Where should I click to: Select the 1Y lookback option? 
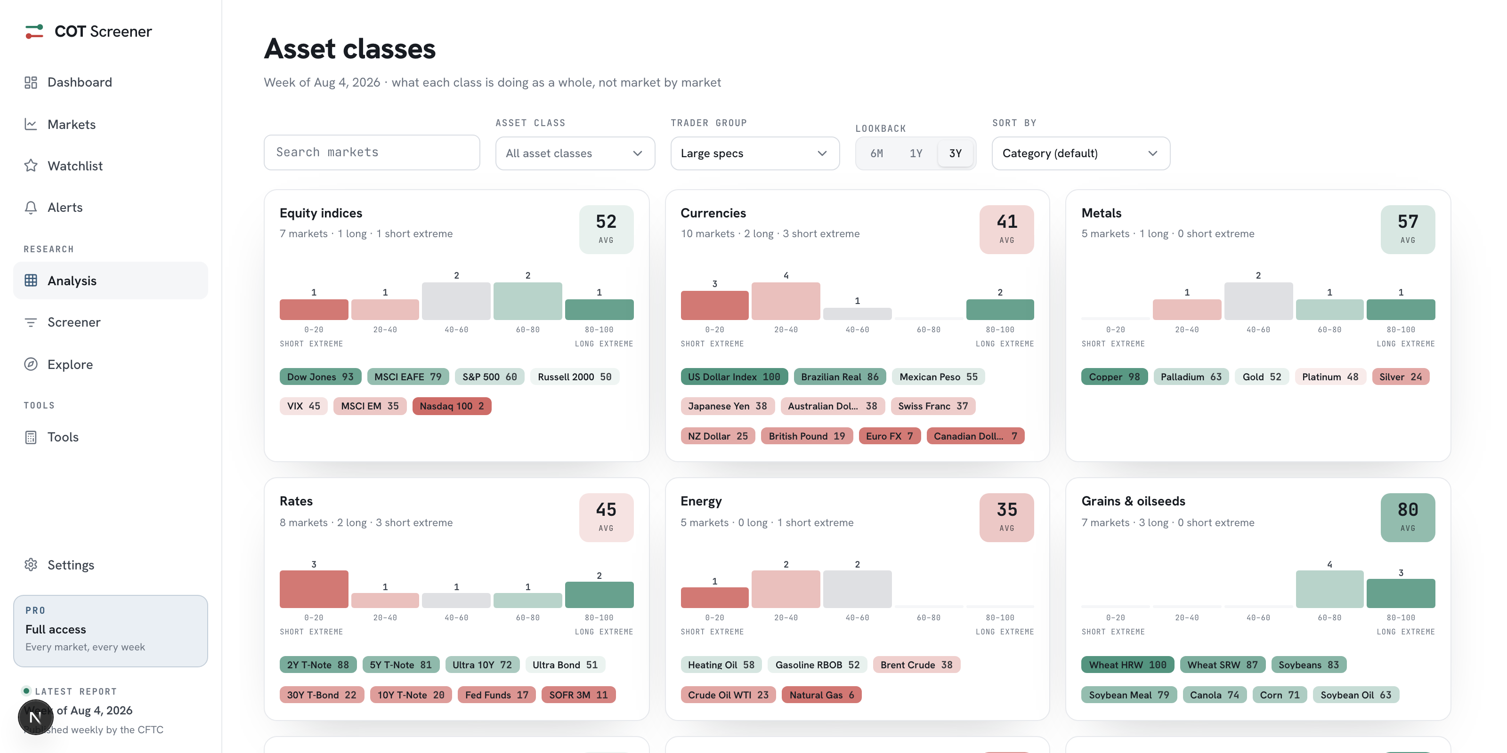(x=916, y=154)
